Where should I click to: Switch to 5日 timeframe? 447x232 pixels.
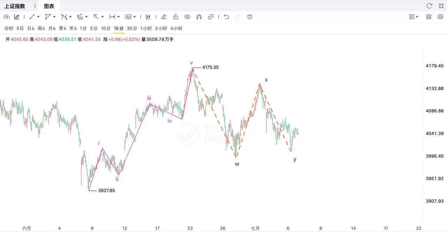20,28
